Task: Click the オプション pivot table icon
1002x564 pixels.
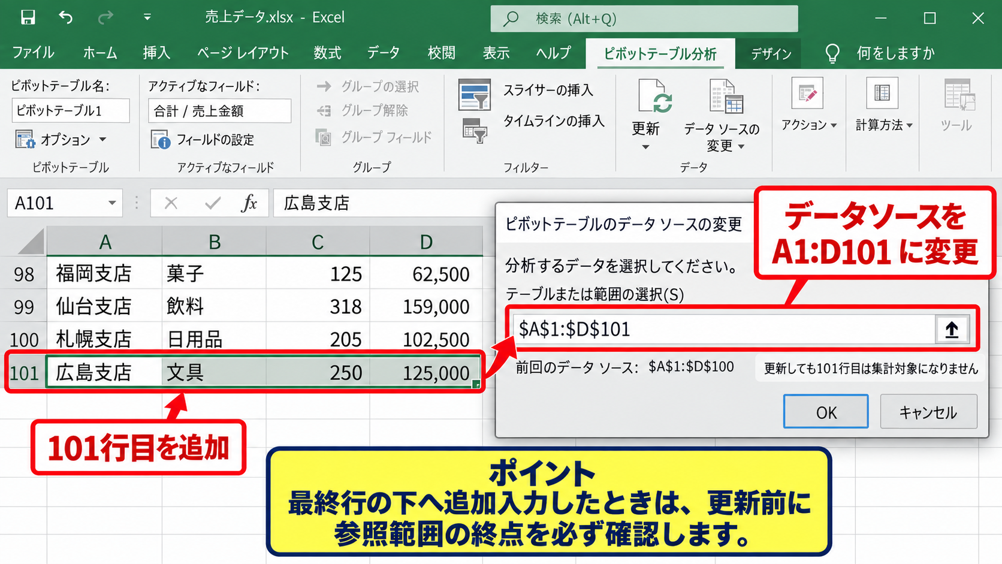Action: pyautogui.click(x=25, y=140)
